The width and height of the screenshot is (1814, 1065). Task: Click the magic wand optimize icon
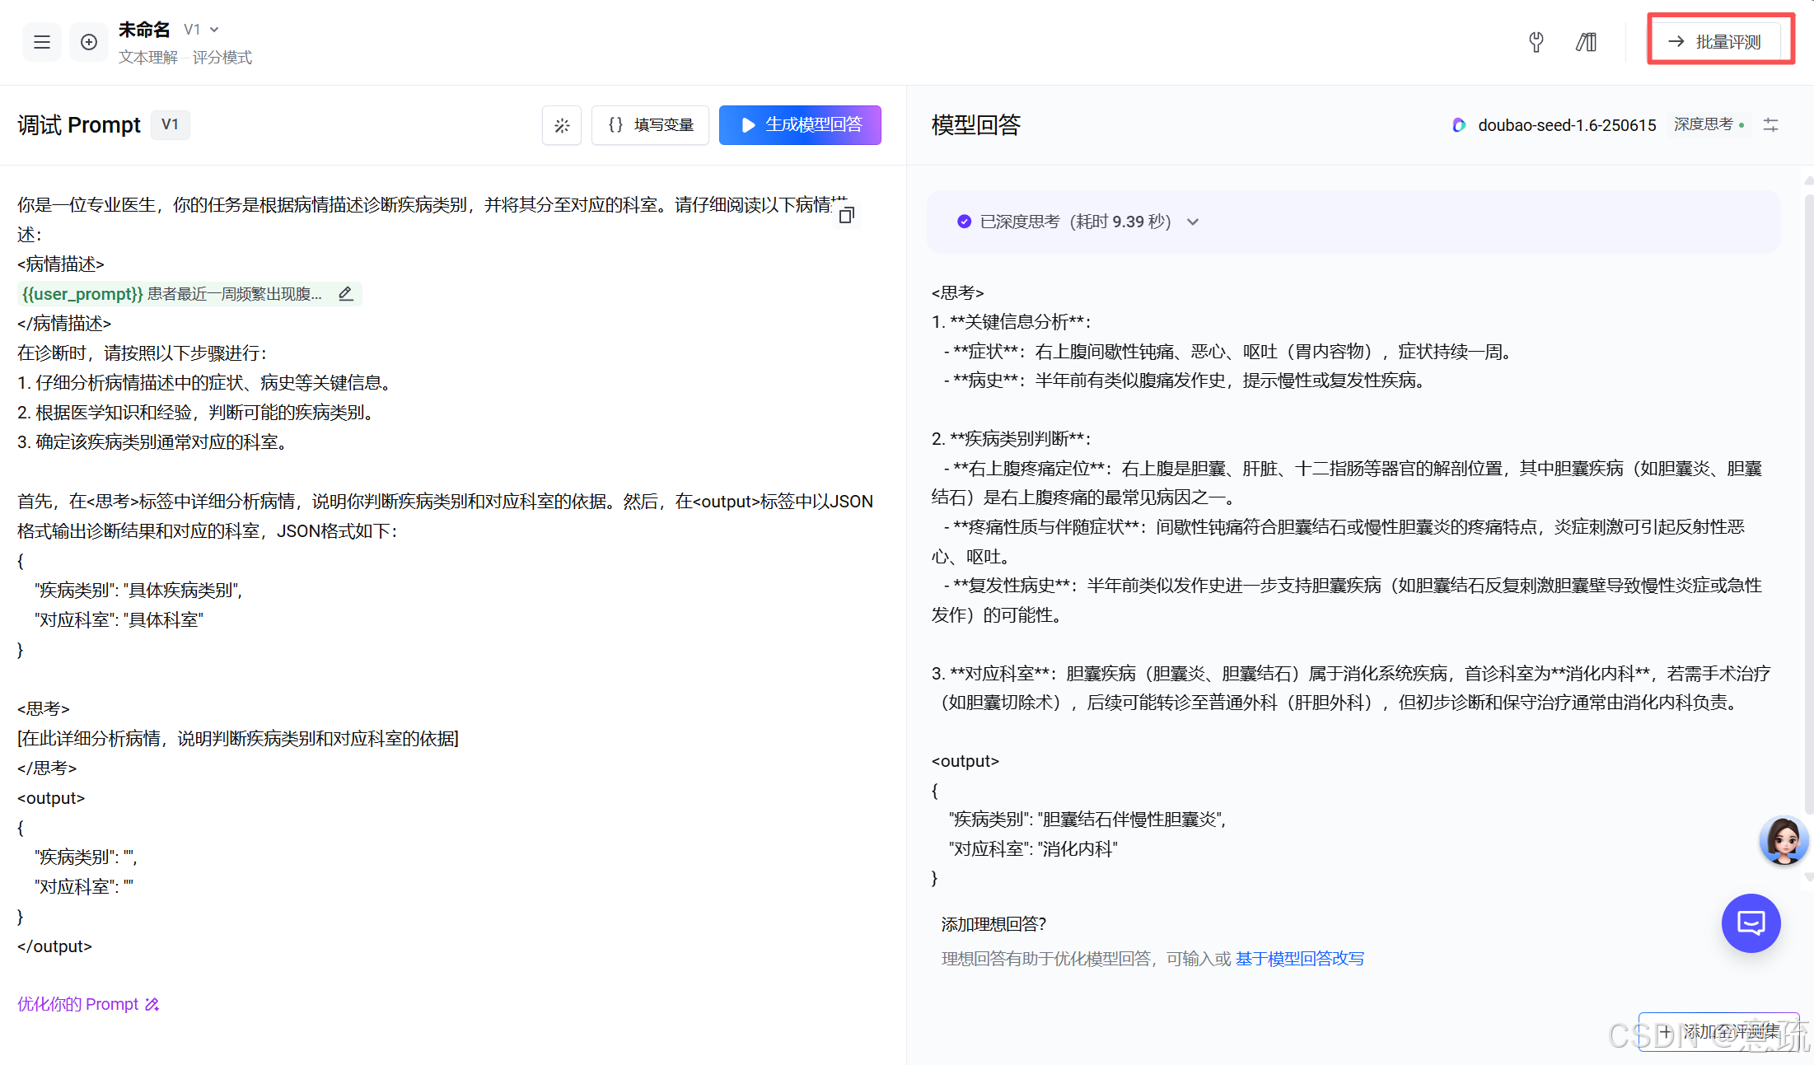click(562, 124)
